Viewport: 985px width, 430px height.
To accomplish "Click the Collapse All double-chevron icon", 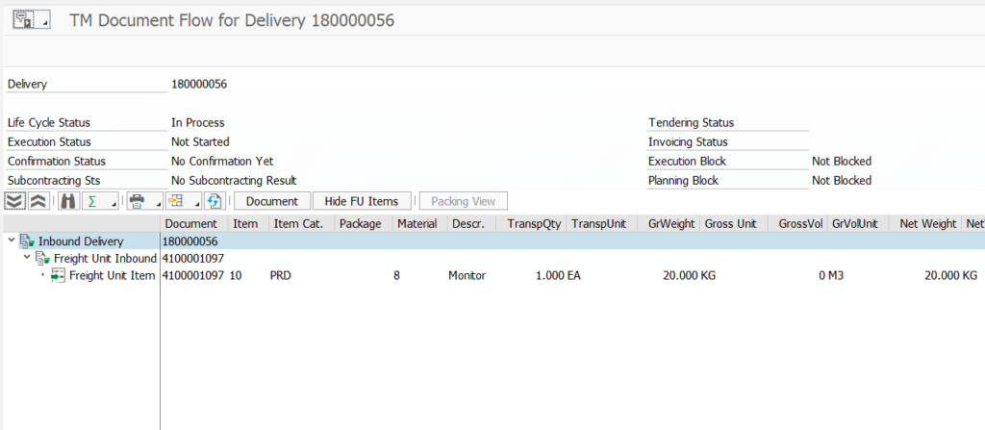I will point(37,201).
